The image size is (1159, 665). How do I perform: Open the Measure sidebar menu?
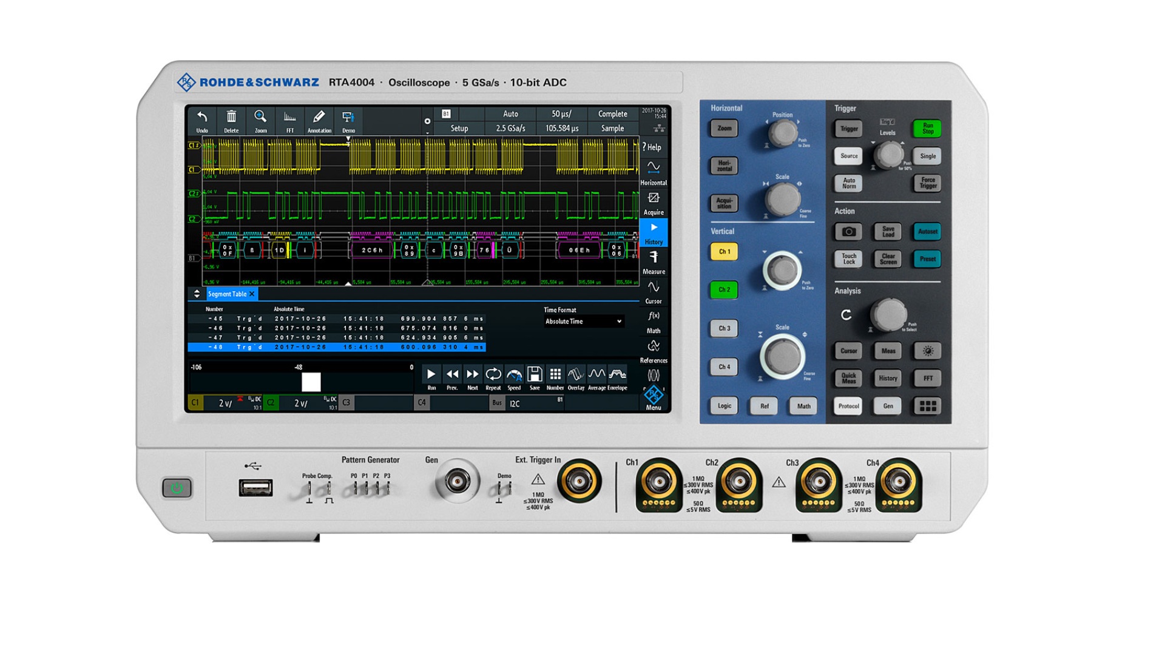[654, 262]
